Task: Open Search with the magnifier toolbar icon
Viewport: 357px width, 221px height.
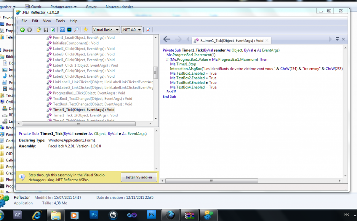Action: [x=76, y=30]
